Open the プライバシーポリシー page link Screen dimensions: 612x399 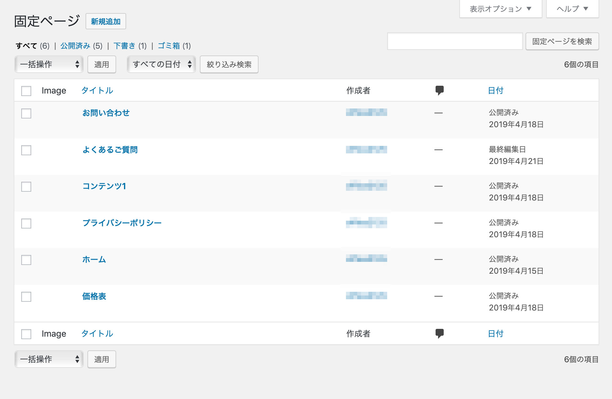[122, 223]
